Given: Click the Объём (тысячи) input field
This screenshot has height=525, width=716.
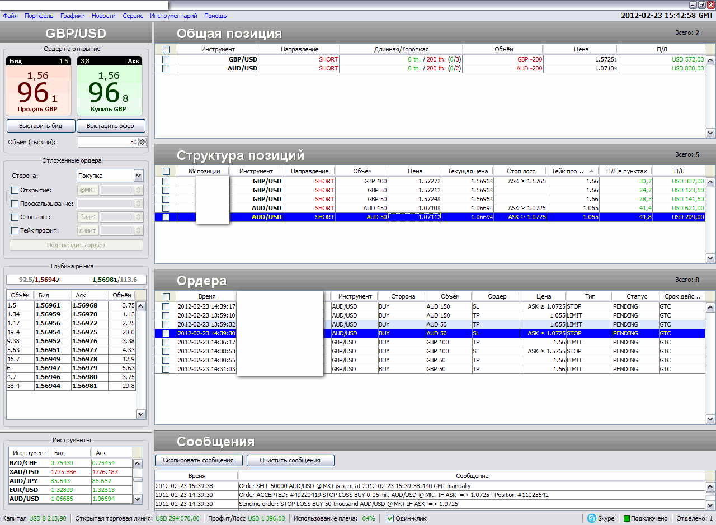Looking at the screenshot, I should pos(107,142).
